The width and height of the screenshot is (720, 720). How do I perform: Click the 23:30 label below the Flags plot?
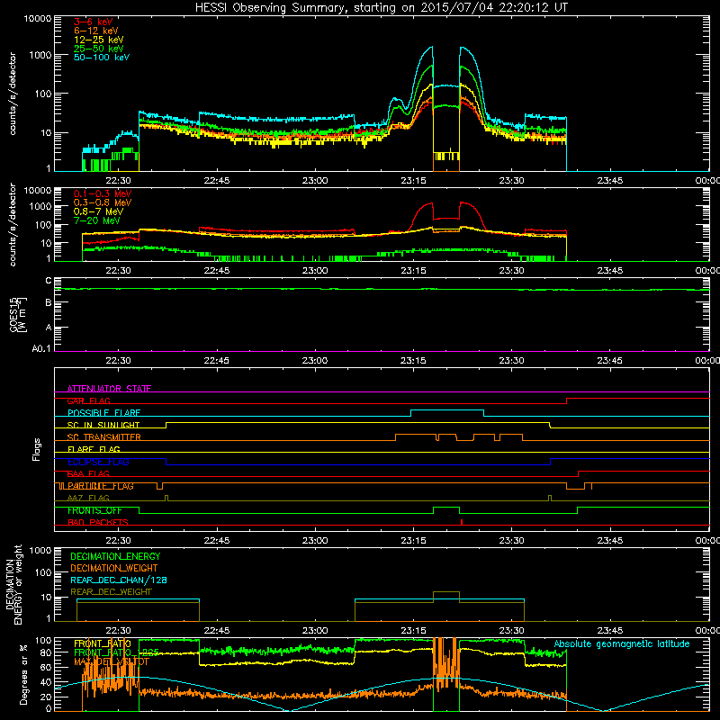(x=511, y=541)
